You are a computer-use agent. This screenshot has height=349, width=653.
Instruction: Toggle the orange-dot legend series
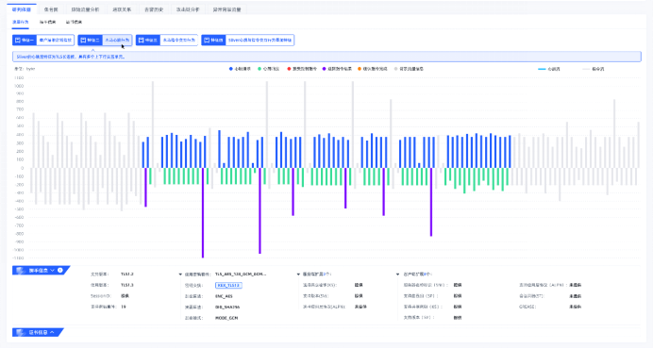point(373,69)
